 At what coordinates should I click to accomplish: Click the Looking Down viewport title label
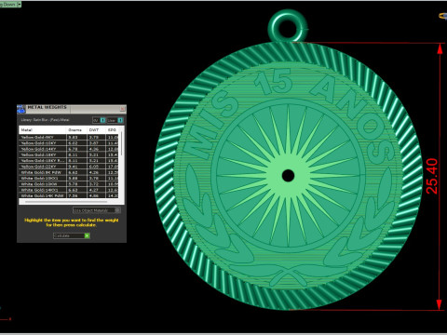point(8,5)
